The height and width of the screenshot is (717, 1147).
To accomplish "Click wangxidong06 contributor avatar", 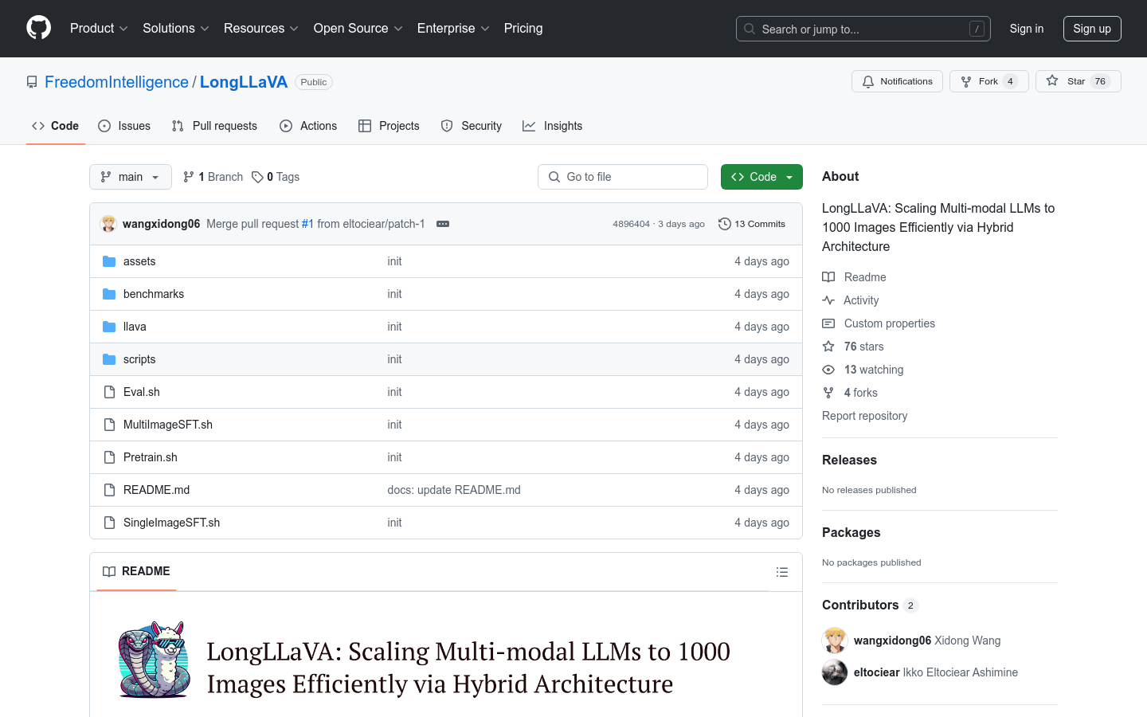I will tap(835, 641).
